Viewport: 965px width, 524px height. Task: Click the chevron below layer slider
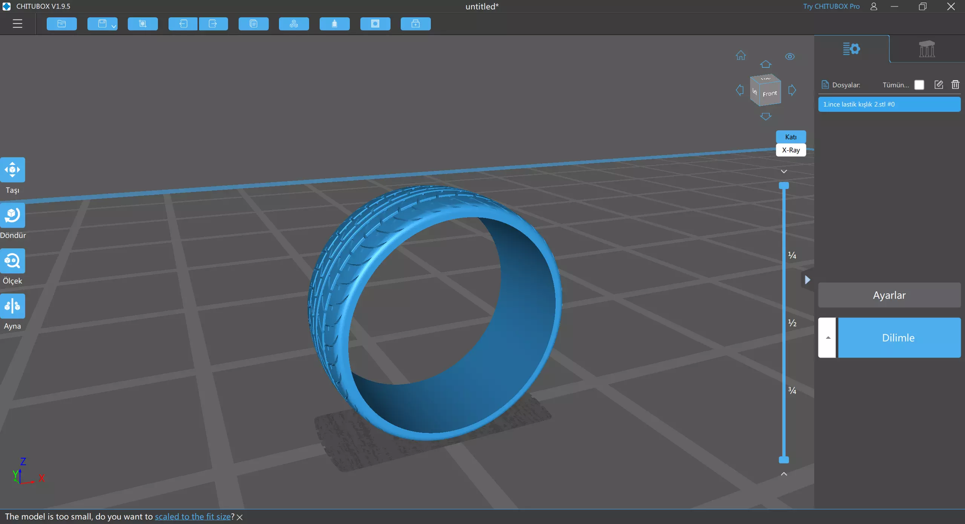point(784,474)
